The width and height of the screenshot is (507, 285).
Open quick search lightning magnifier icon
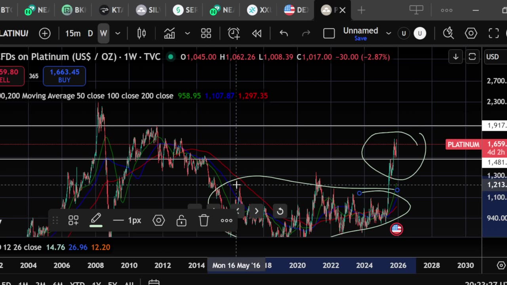point(448,33)
